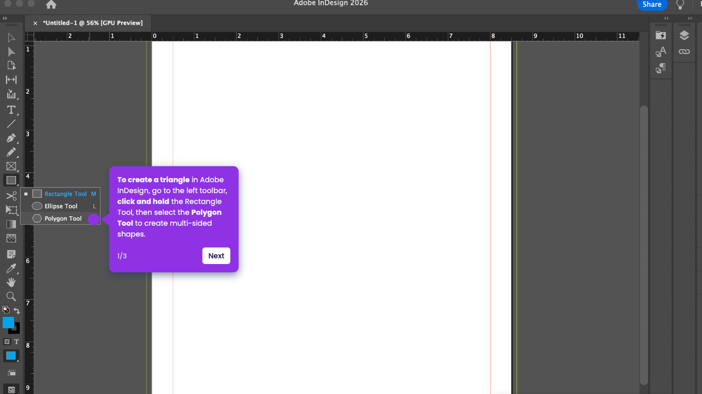Expand the Layers panel dock
Viewport: 702px width, 394px height.
690,18
